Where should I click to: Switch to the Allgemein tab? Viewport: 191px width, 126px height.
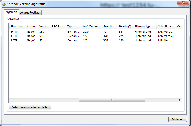(x=11, y=12)
